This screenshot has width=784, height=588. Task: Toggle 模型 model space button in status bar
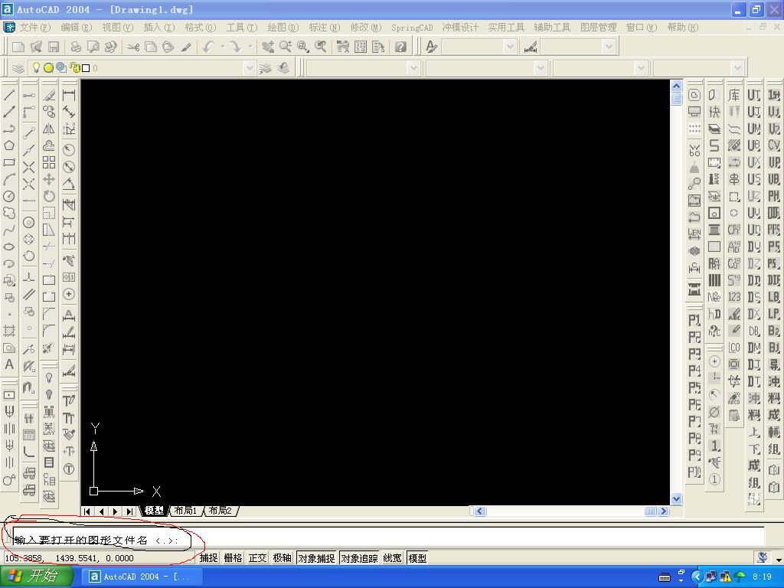coord(417,558)
